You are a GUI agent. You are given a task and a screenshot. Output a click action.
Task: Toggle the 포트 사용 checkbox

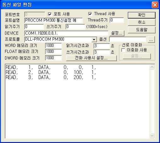click(x=50, y=14)
